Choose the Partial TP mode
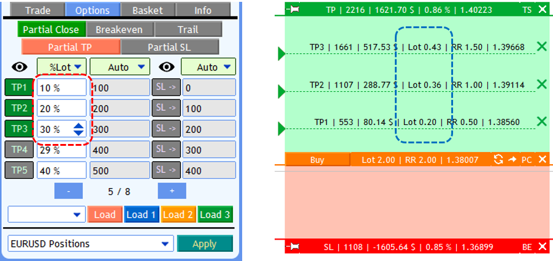This screenshot has height=261, width=553. pyautogui.click(x=71, y=47)
